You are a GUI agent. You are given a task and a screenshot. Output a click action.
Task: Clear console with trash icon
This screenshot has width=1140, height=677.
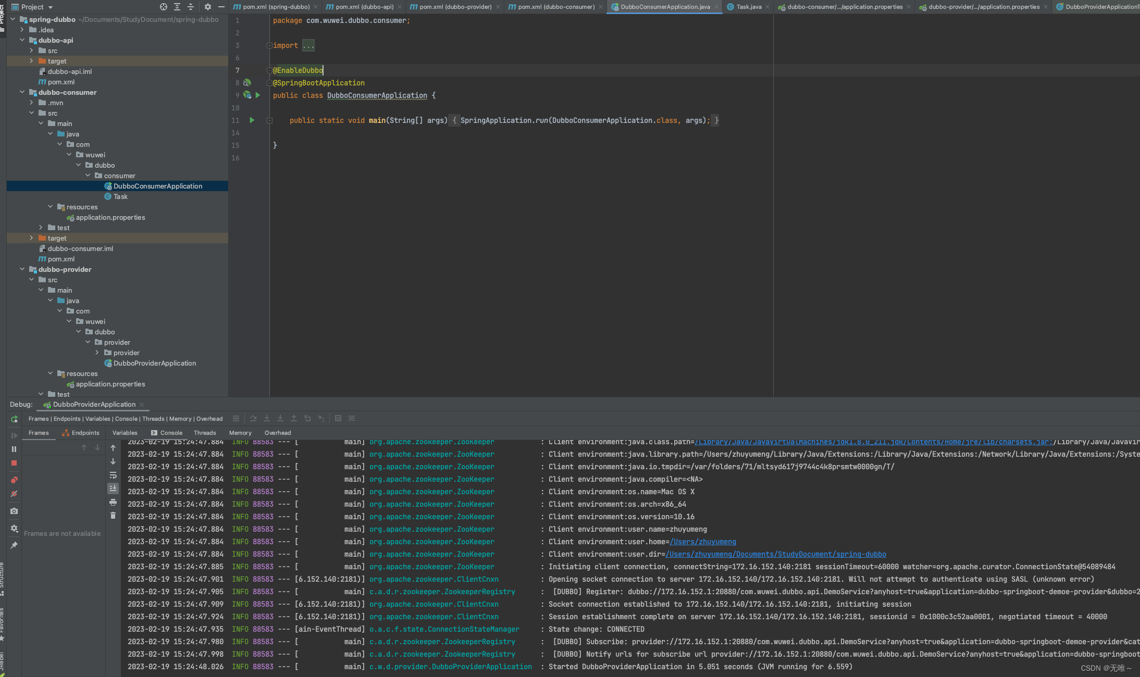pos(113,516)
